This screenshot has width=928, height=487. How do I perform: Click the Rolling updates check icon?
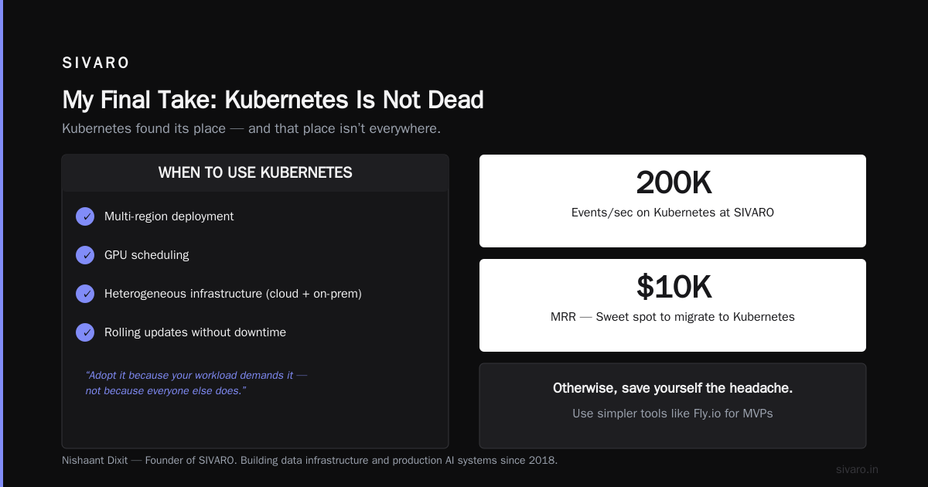(85, 332)
